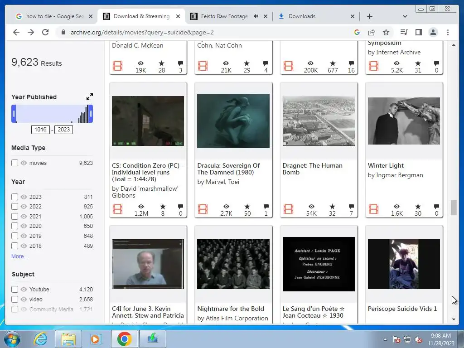Image resolution: width=464 pixels, height=348 pixels.
Task: Bookmark this page with star icon
Action: pyautogui.click(x=386, y=32)
